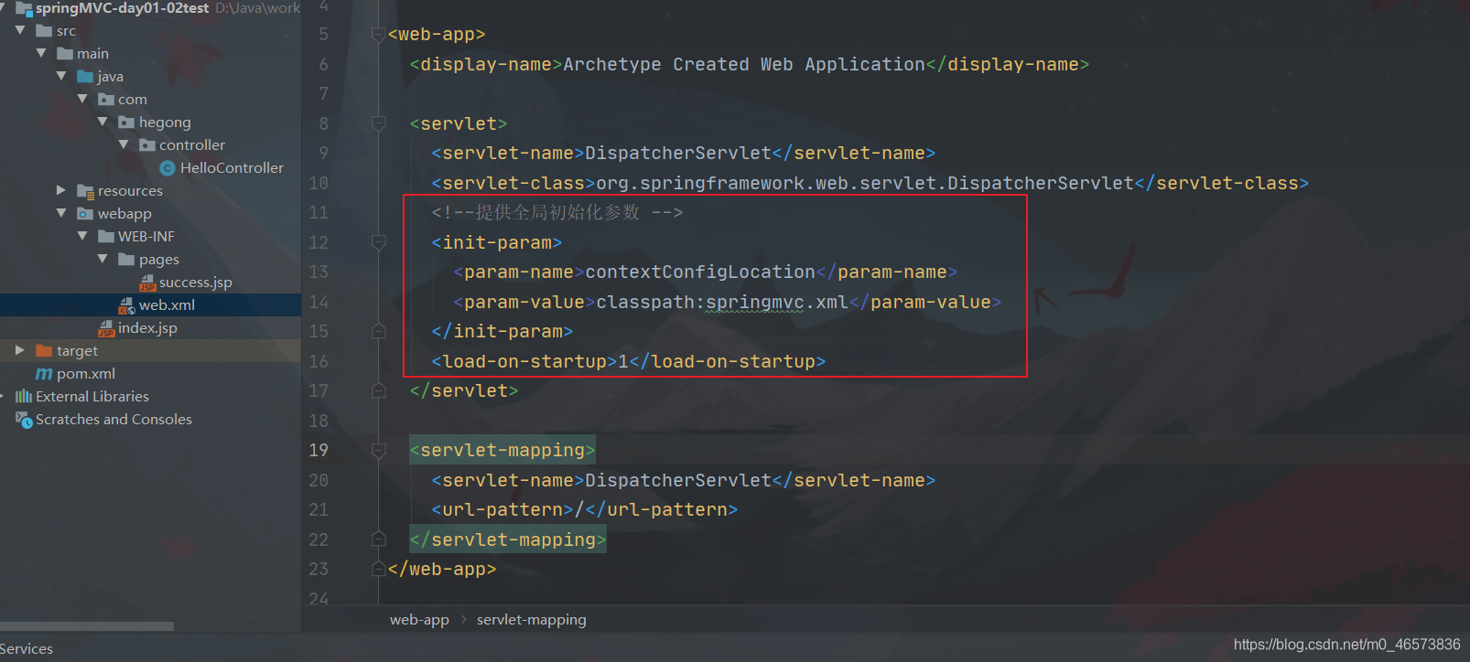Click fold end marker at line 17

pos(379,390)
